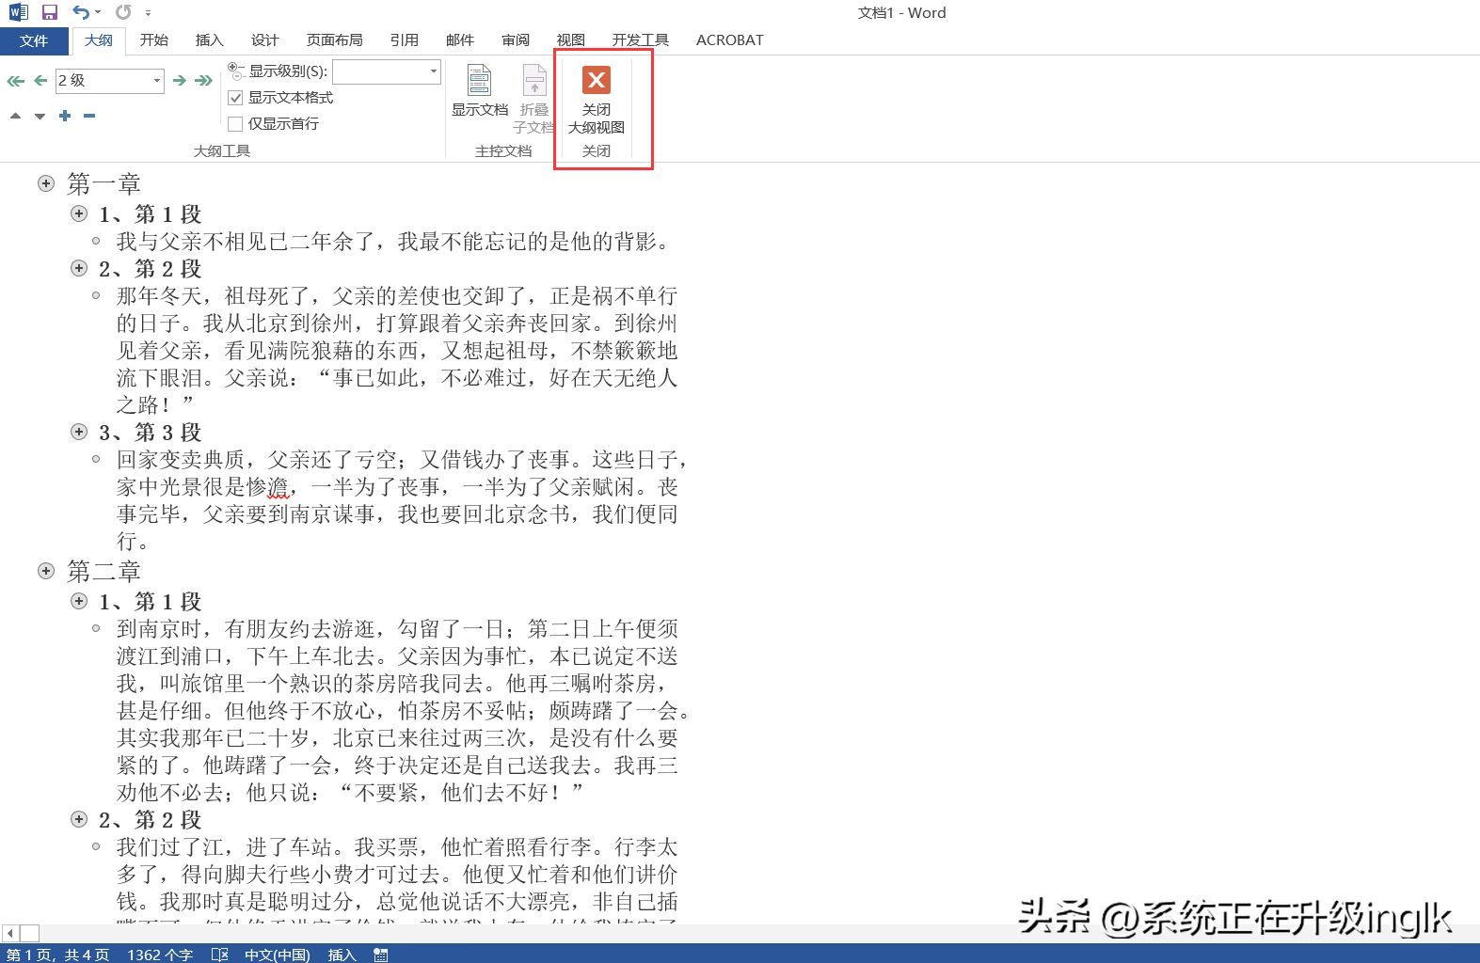Viewport: 1480px width, 963px height.
Task: Toggle 插入 insert mode in status bar
Action: click(x=342, y=955)
